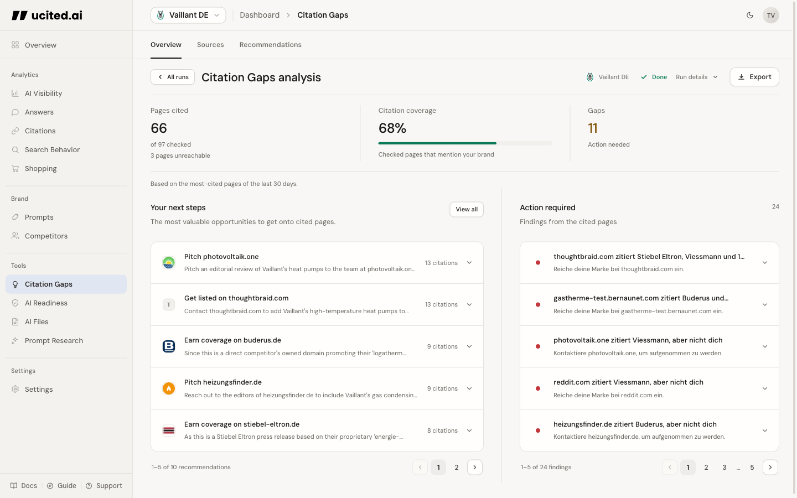This screenshot has width=797, height=498.
Task: Click the Prompts pencil icon
Action: click(15, 217)
